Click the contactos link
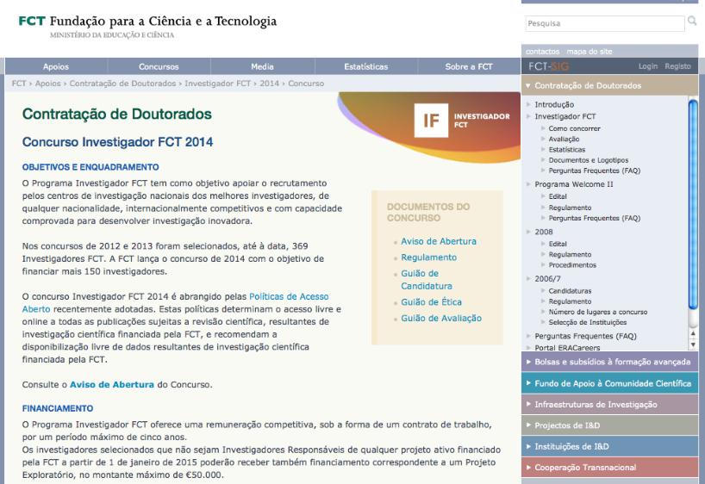Image resolution: width=705 pixels, height=484 pixels. coord(543,51)
